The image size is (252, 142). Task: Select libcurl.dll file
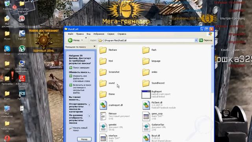pyautogui.click(x=157, y=138)
